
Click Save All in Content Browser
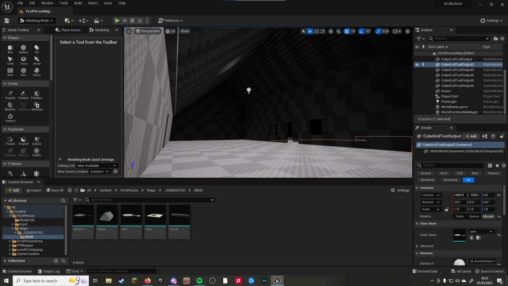point(55,190)
